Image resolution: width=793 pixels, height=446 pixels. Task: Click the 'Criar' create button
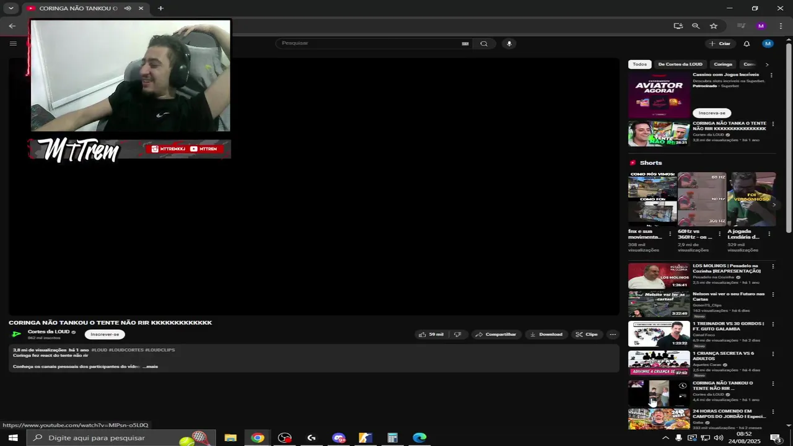(x=720, y=43)
